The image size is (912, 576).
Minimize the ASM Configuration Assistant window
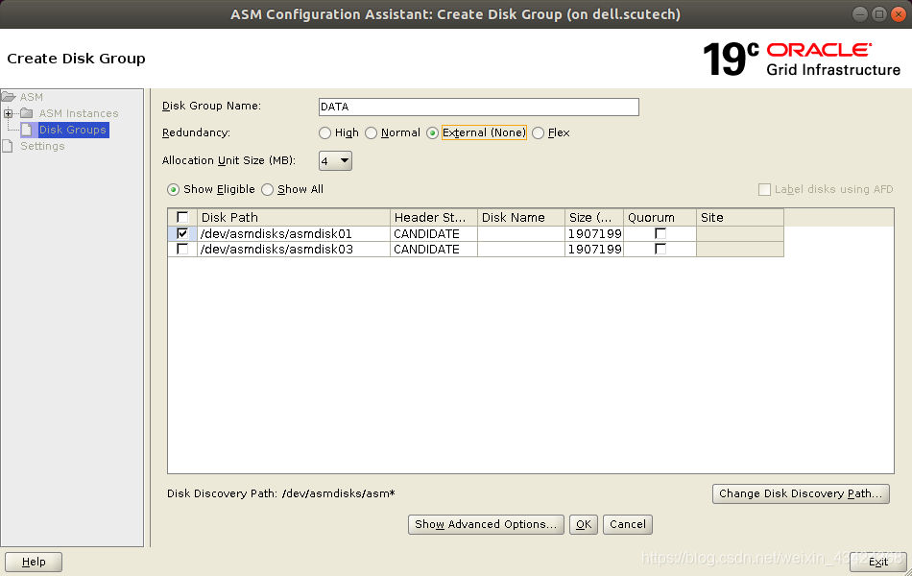(860, 14)
